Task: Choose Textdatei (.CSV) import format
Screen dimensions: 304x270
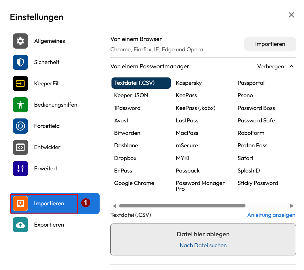Action: 141,83
